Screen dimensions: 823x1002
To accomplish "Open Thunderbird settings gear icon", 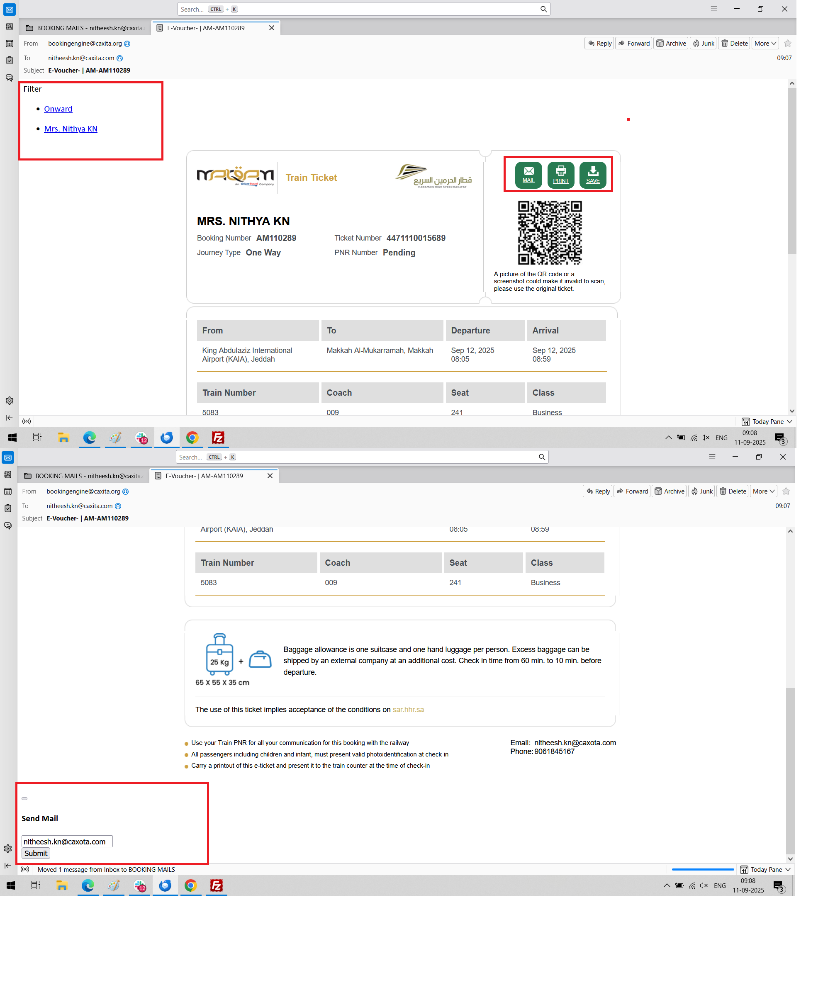I will tap(10, 401).
